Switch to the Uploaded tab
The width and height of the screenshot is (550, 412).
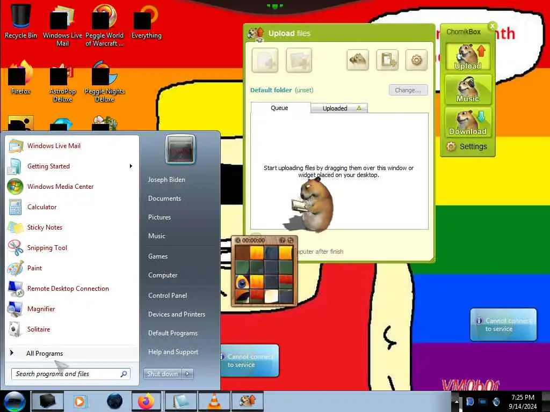click(339, 108)
